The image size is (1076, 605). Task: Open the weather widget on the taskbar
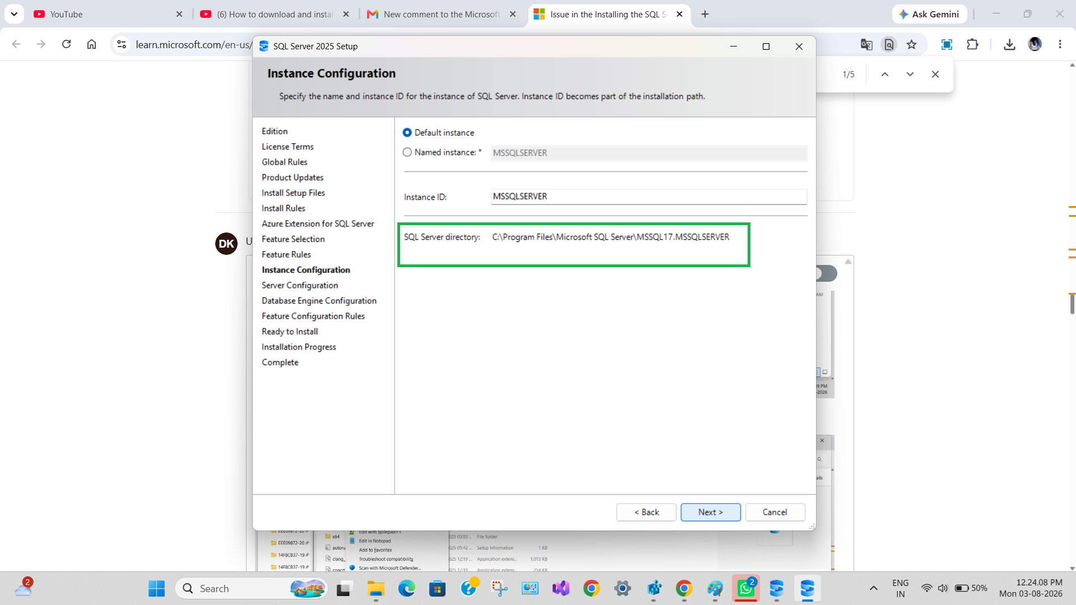[23, 588]
